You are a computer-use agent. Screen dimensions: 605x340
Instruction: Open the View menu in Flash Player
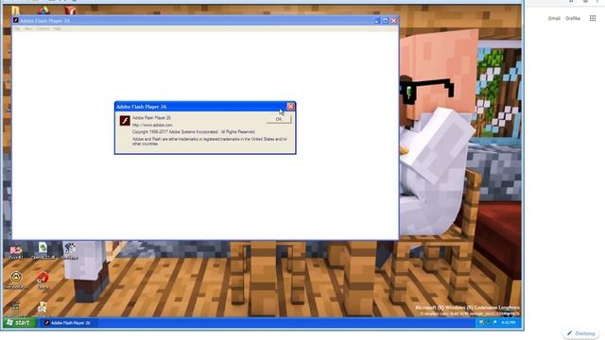pos(28,29)
